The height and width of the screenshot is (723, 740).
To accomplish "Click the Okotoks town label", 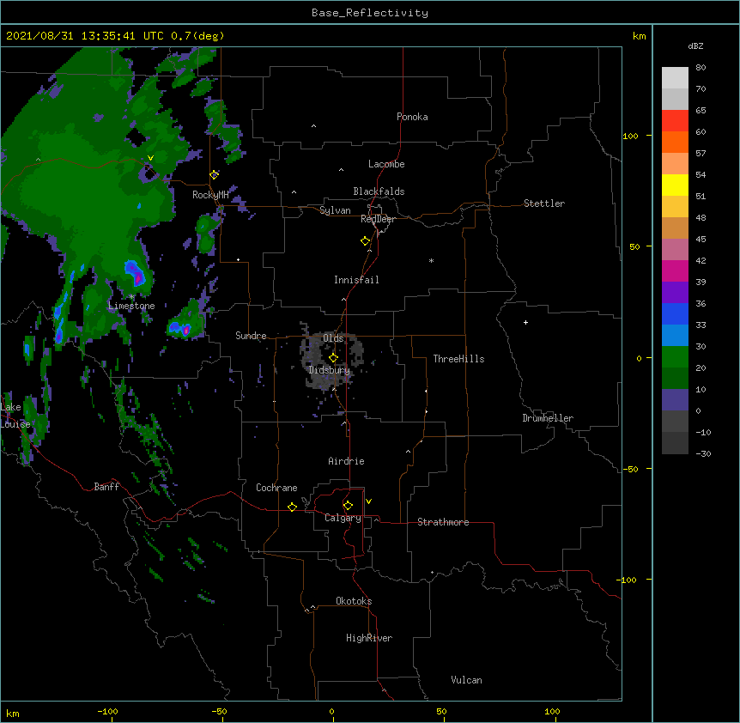I will coord(354,601).
